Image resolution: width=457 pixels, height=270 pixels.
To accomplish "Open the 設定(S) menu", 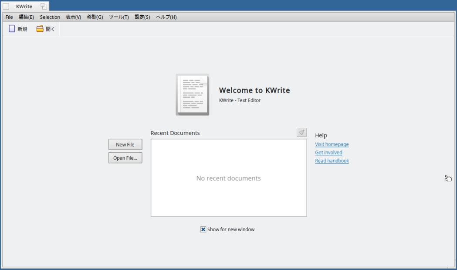I will coord(142,17).
